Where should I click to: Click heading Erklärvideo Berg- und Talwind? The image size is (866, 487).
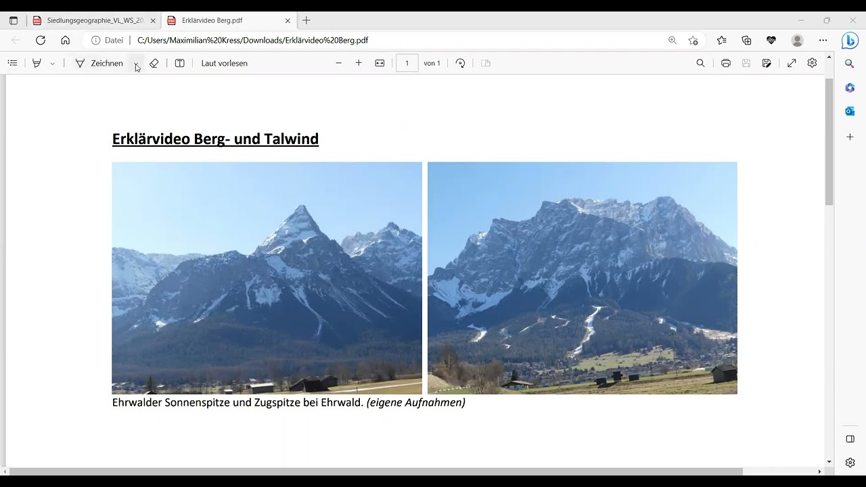[215, 139]
